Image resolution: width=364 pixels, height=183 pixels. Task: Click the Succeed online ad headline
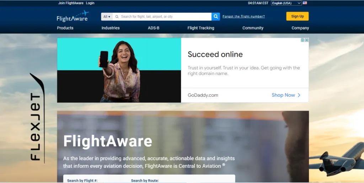[x=215, y=54]
